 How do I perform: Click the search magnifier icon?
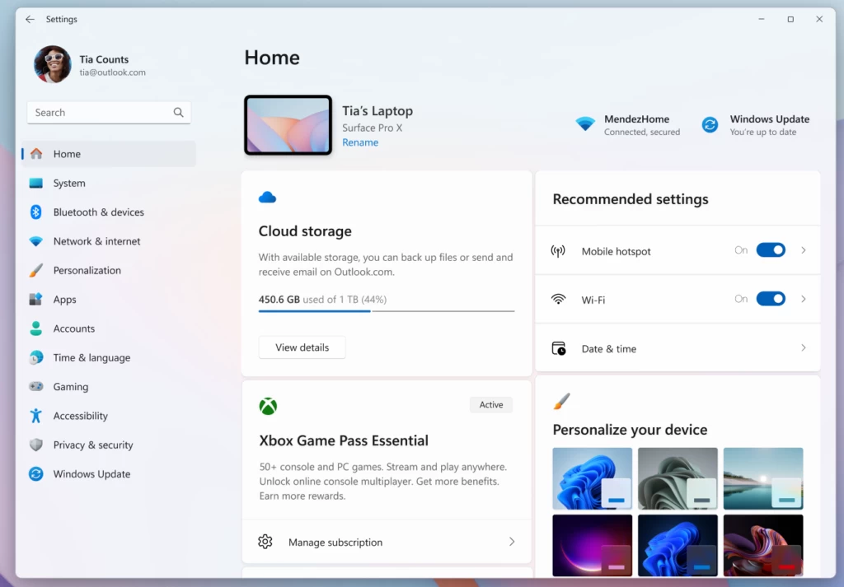tap(178, 112)
